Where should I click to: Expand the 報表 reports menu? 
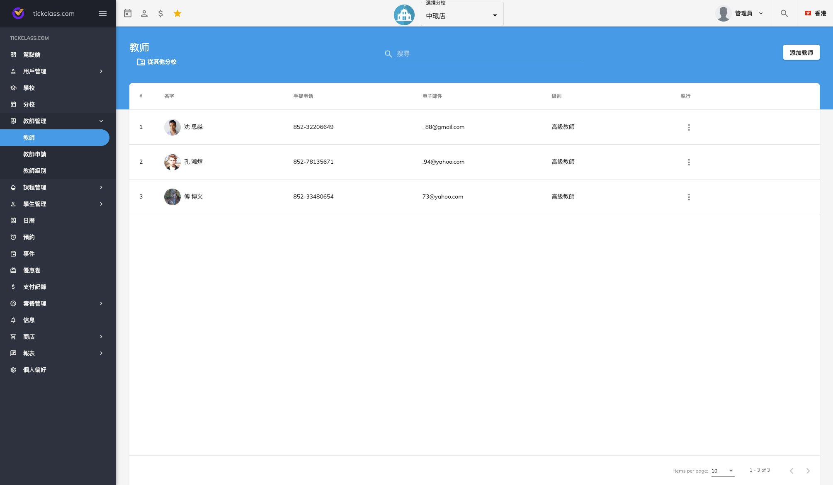pyautogui.click(x=58, y=353)
